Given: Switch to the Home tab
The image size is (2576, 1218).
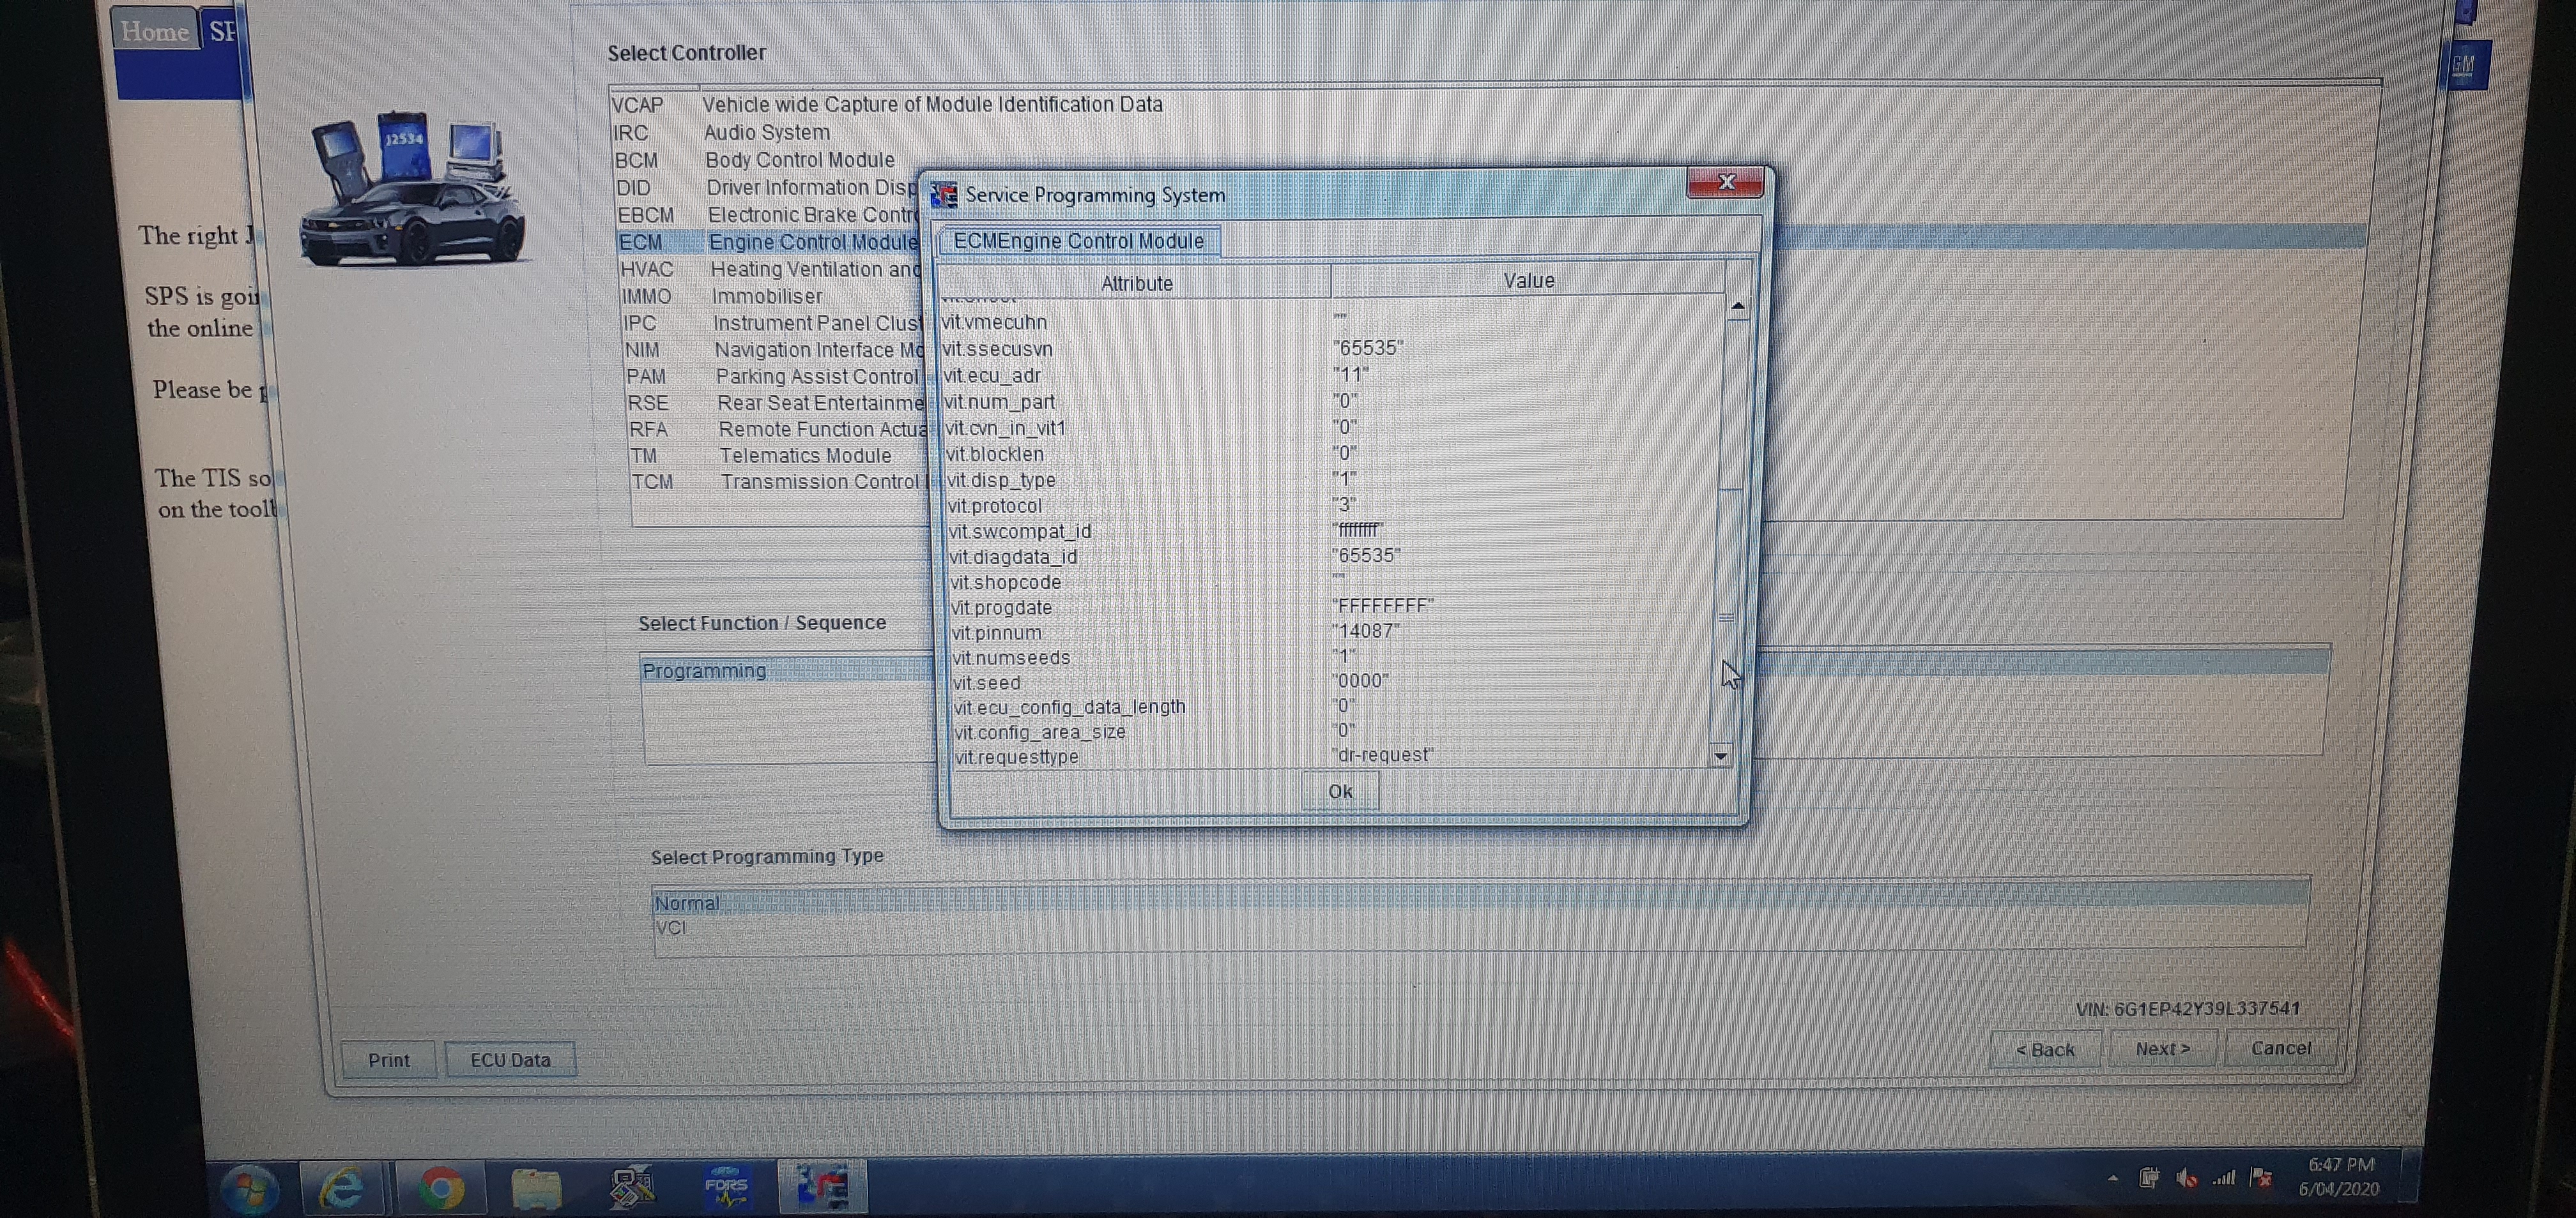Looking at the screenshot, I should 155,31.
